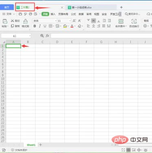
Task: Click the Auto Wrap text icon
Action: (x=134, y=21)
